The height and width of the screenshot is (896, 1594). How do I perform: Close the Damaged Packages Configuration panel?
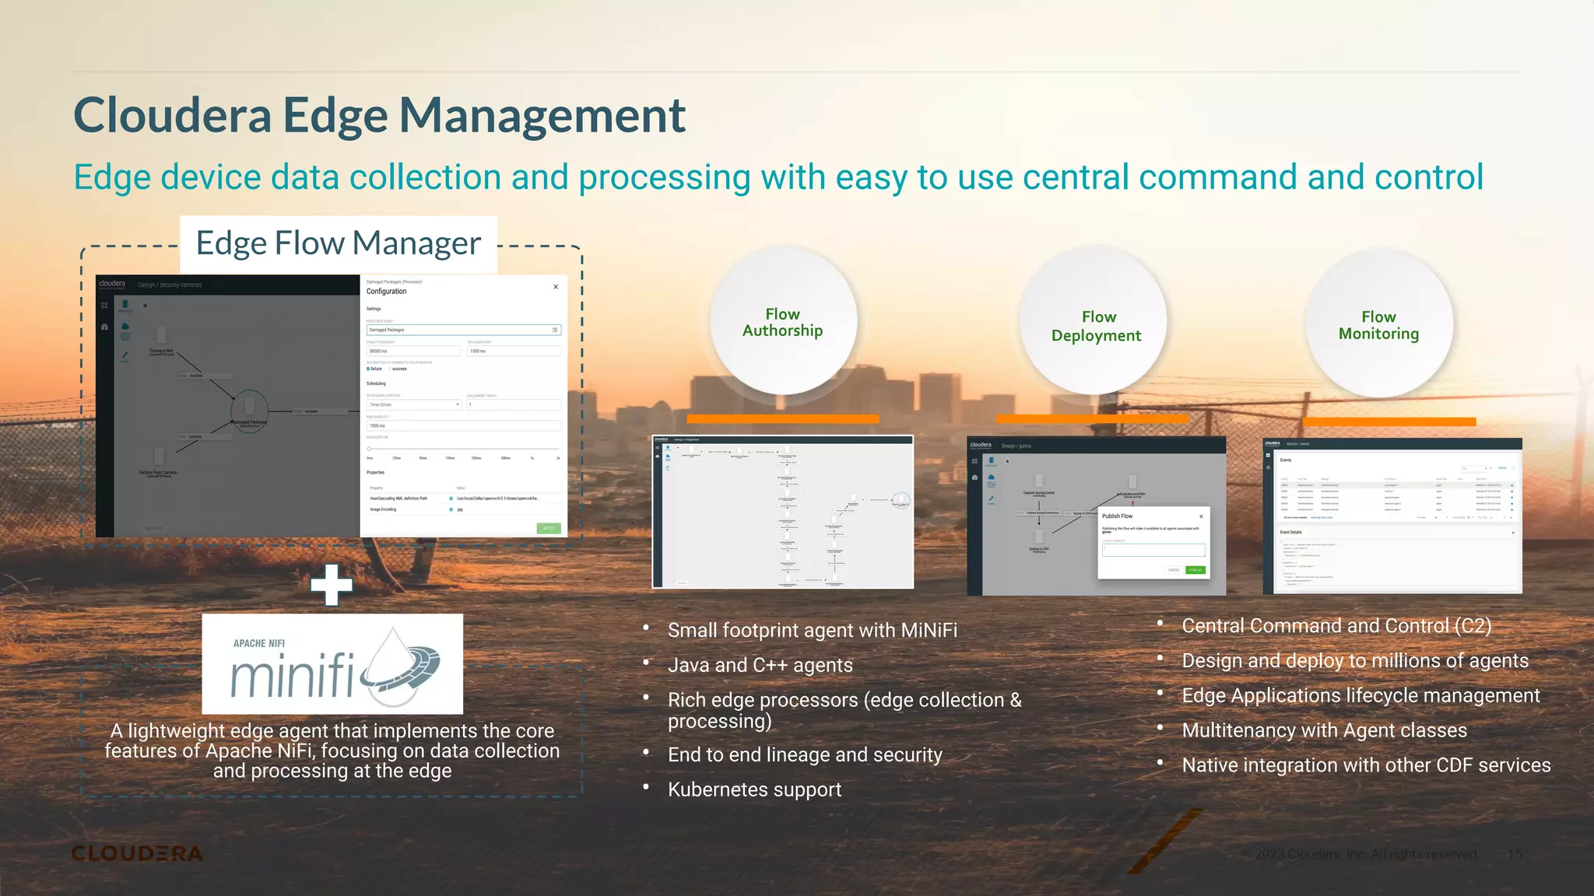[x=556, y=287]
